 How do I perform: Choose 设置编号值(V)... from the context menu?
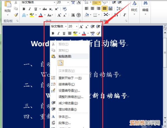pyautogui.click(x=70, y=91)
